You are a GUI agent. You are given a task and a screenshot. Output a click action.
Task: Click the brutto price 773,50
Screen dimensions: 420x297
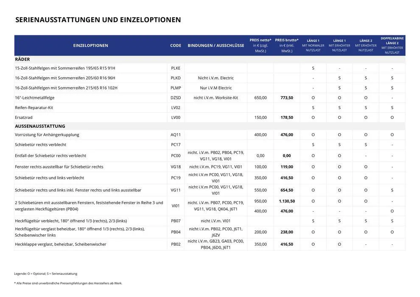tap(286, 97)
